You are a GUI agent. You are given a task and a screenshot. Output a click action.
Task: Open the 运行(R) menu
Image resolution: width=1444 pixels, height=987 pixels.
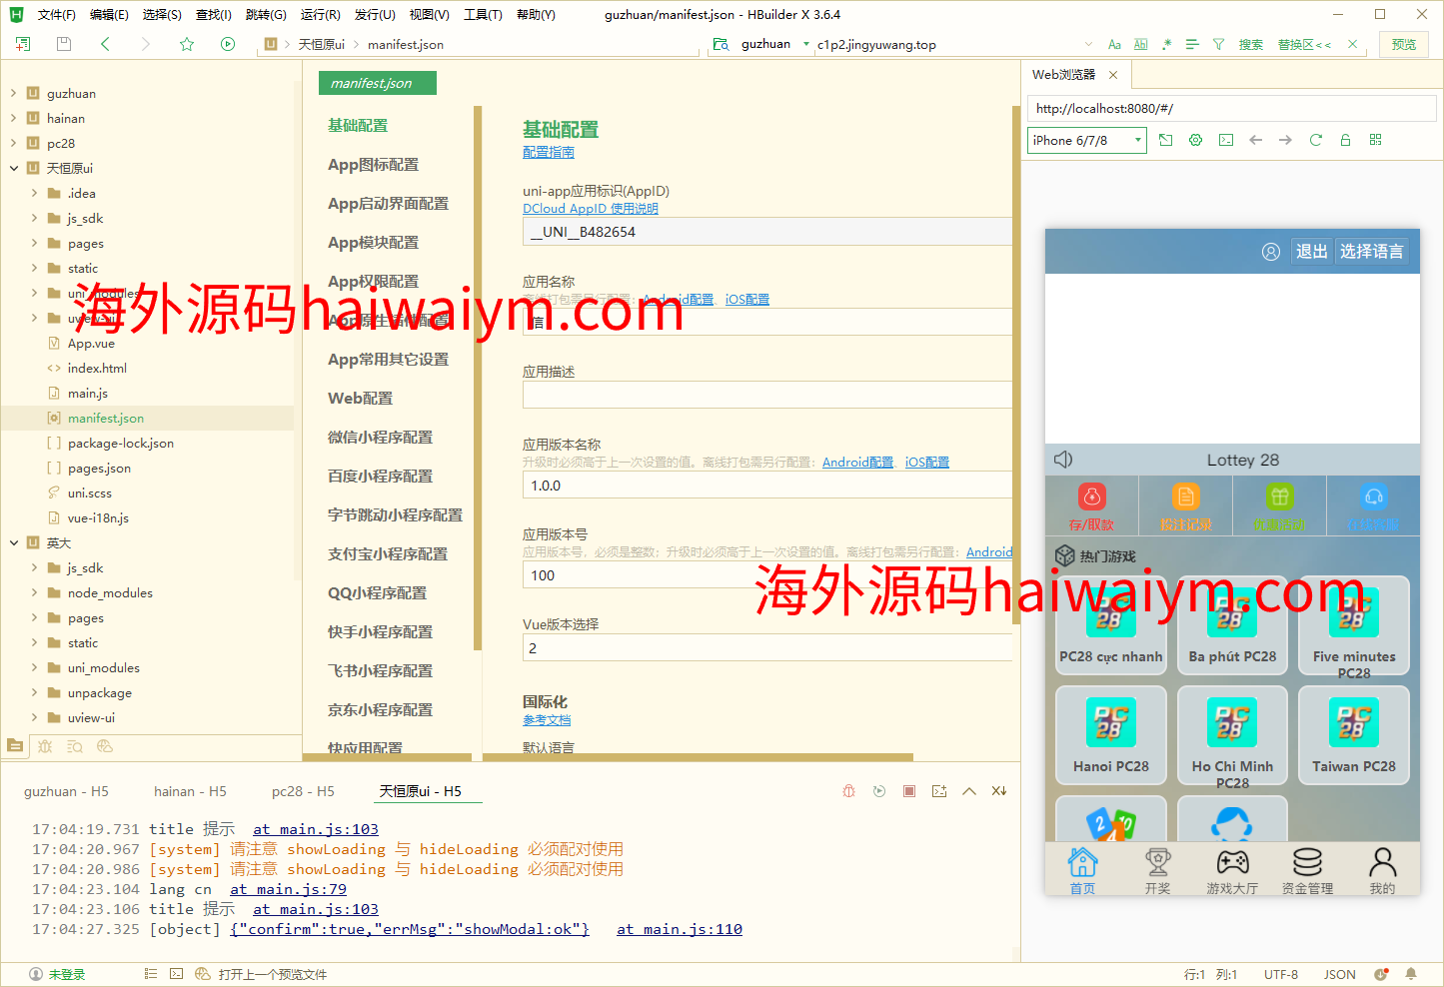coord(320,15)
